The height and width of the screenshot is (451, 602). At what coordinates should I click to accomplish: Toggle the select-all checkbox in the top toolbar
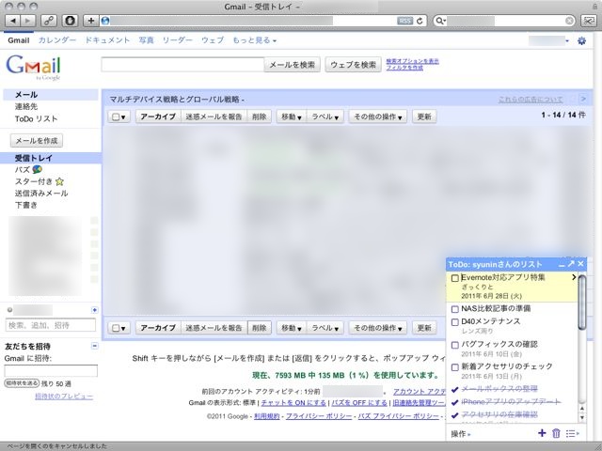click(x=116, y=117)
